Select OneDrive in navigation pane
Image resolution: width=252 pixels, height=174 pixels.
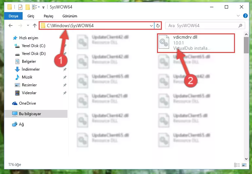[x=27, y=103]
